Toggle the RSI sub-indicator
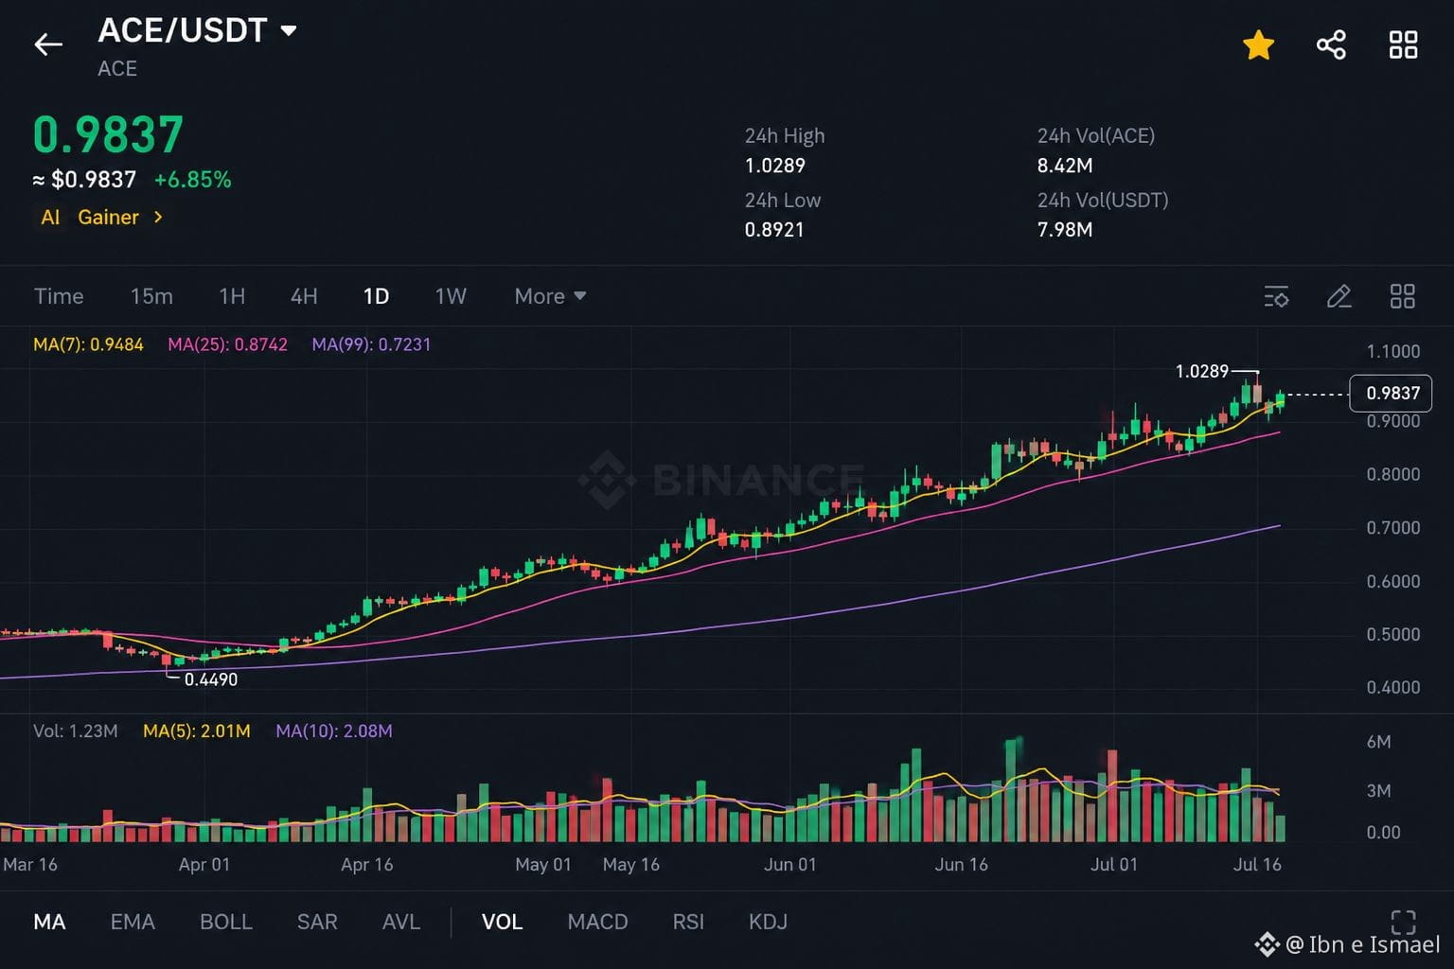 coord(688,922)
